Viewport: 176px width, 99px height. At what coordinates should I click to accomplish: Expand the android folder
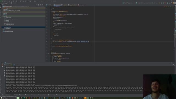(4, 11)
